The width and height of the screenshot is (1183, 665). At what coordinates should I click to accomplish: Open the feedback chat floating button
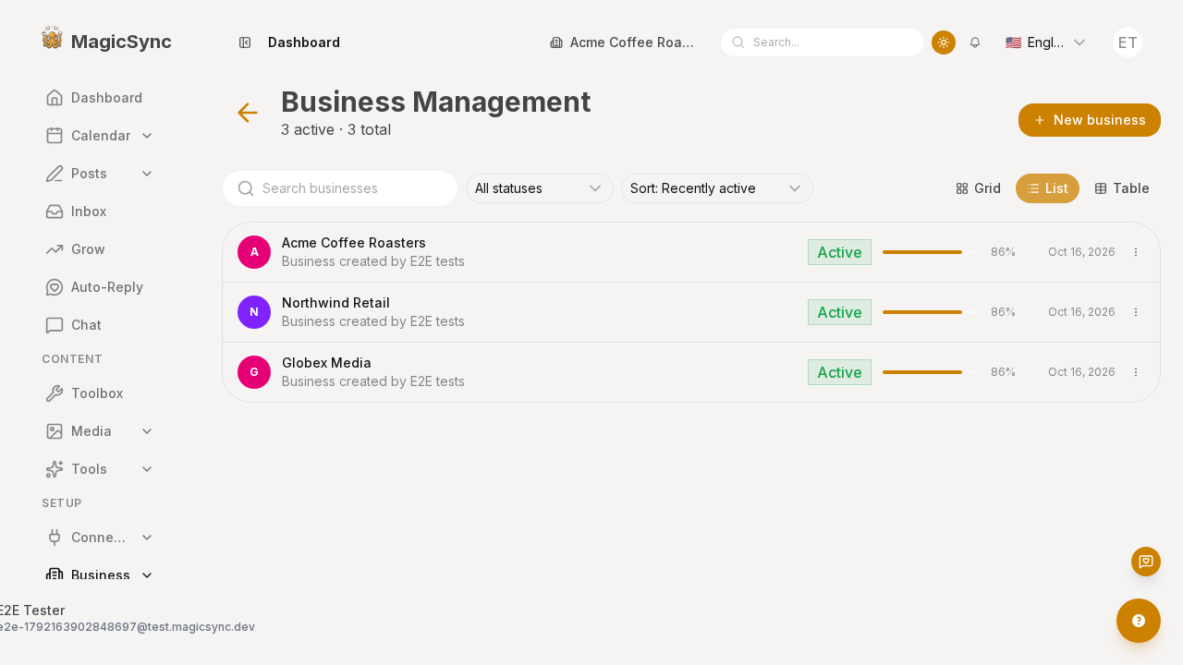1146,562
